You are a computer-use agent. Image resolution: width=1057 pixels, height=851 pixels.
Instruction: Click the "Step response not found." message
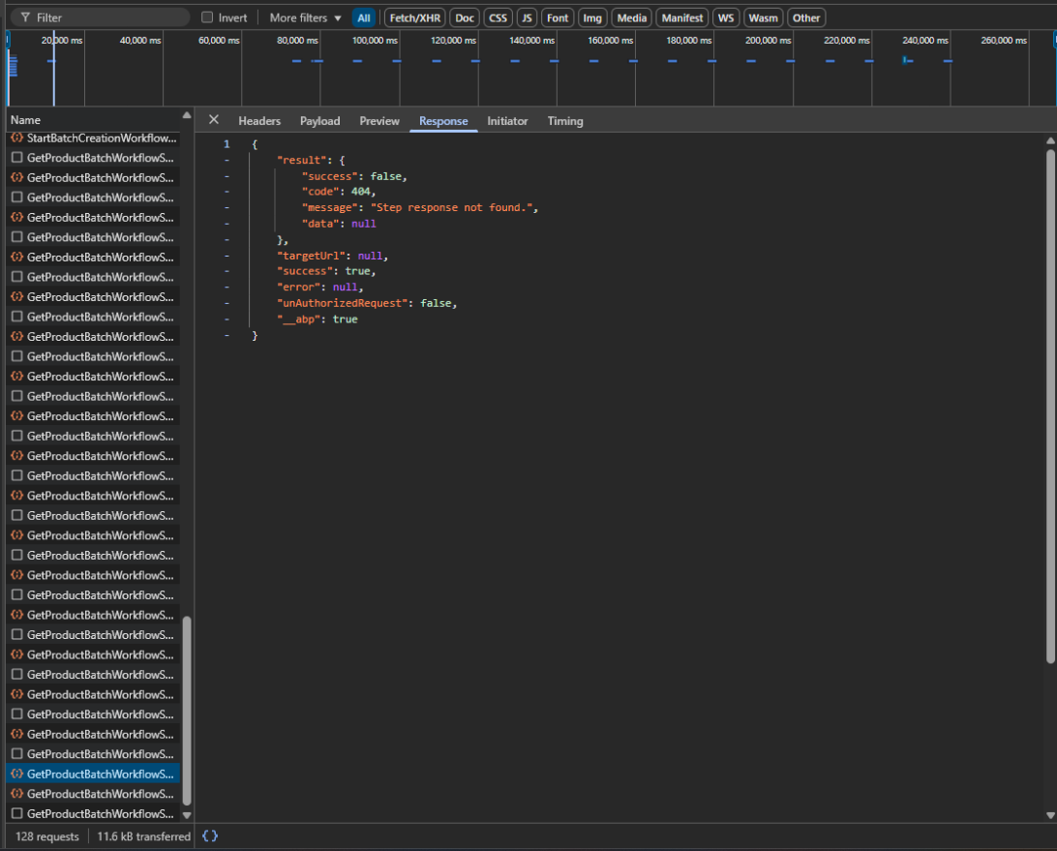(x=452, y=208)
